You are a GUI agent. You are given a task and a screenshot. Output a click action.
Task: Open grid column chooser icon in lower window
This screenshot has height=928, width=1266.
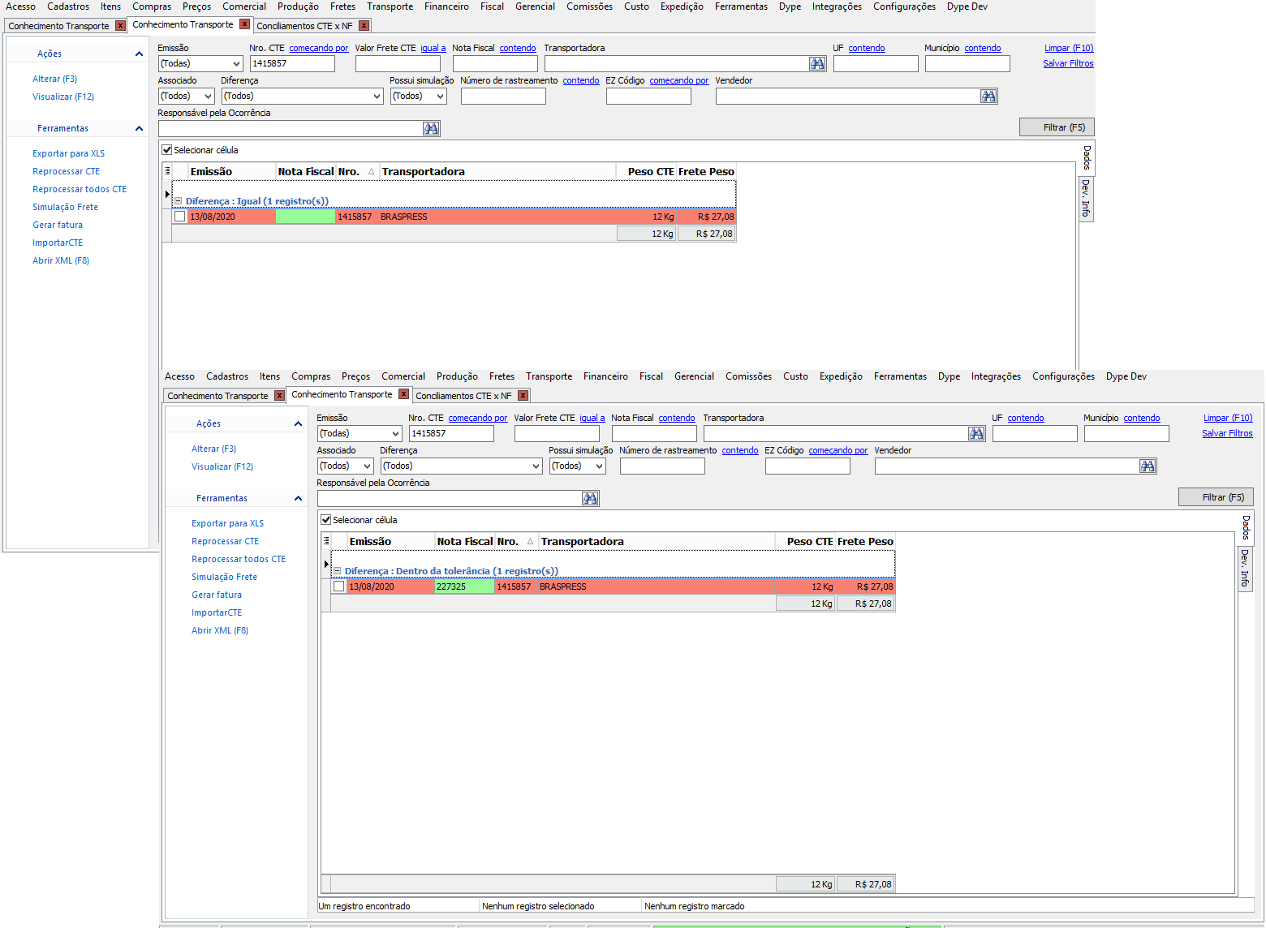pos(326,541)
